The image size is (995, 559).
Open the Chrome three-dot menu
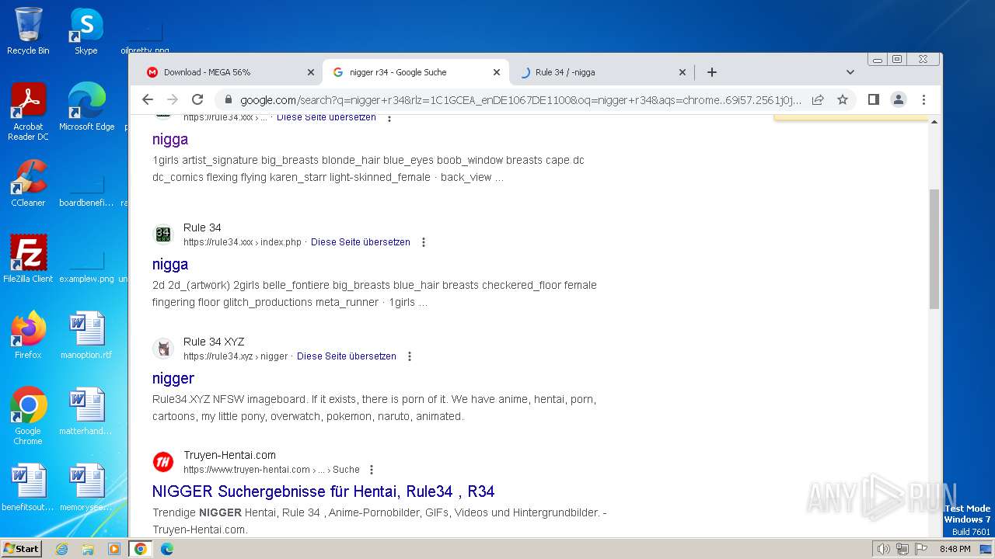[x=923, y=99]
